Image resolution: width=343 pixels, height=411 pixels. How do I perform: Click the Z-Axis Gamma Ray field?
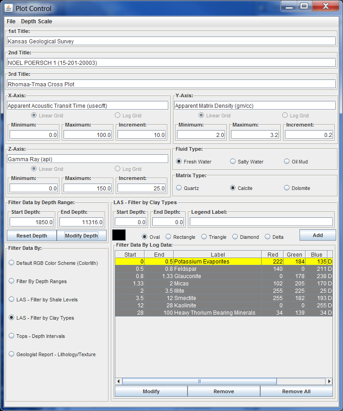point(87,159)
